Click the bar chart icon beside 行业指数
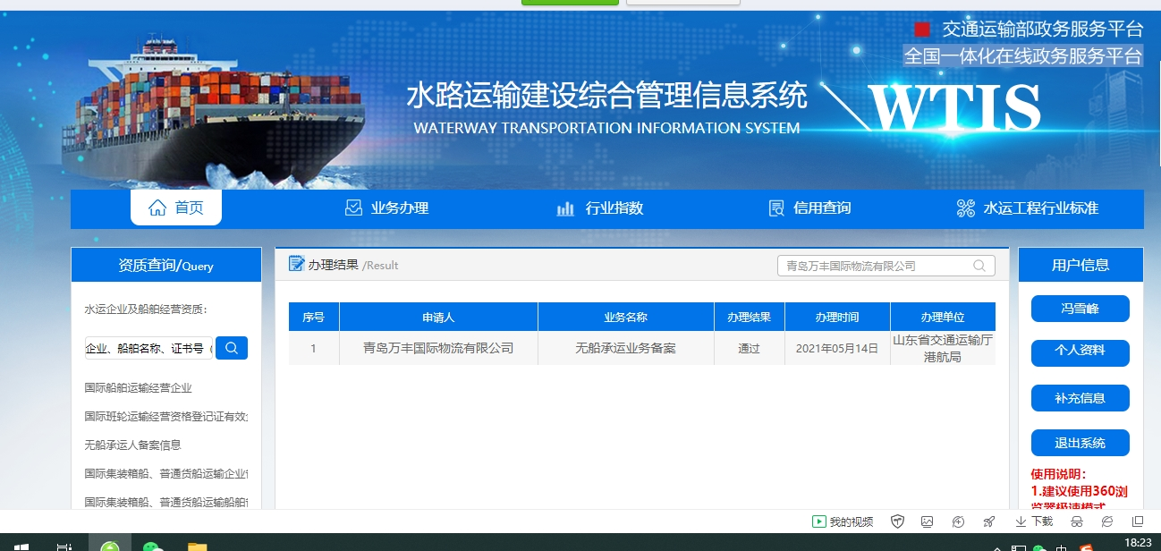 [565, 208]
